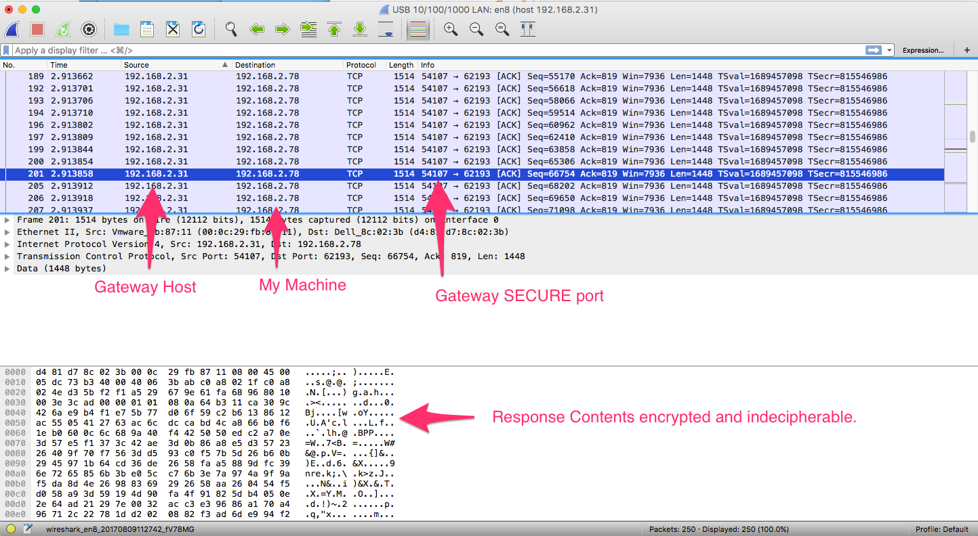Viewport: 978px width, 536px height.
Task: Stop the running capture with the red square
Action: tap(37, 29)
